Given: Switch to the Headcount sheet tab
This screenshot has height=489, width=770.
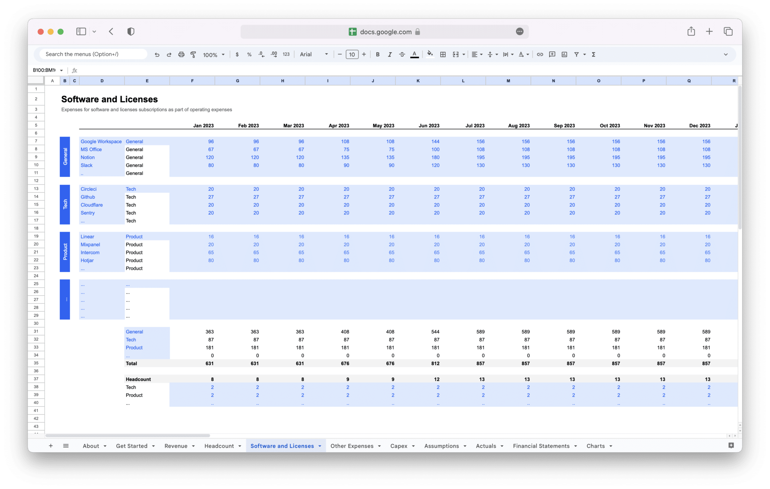Looking at the screenshot, I should click(x=219, y=446).
